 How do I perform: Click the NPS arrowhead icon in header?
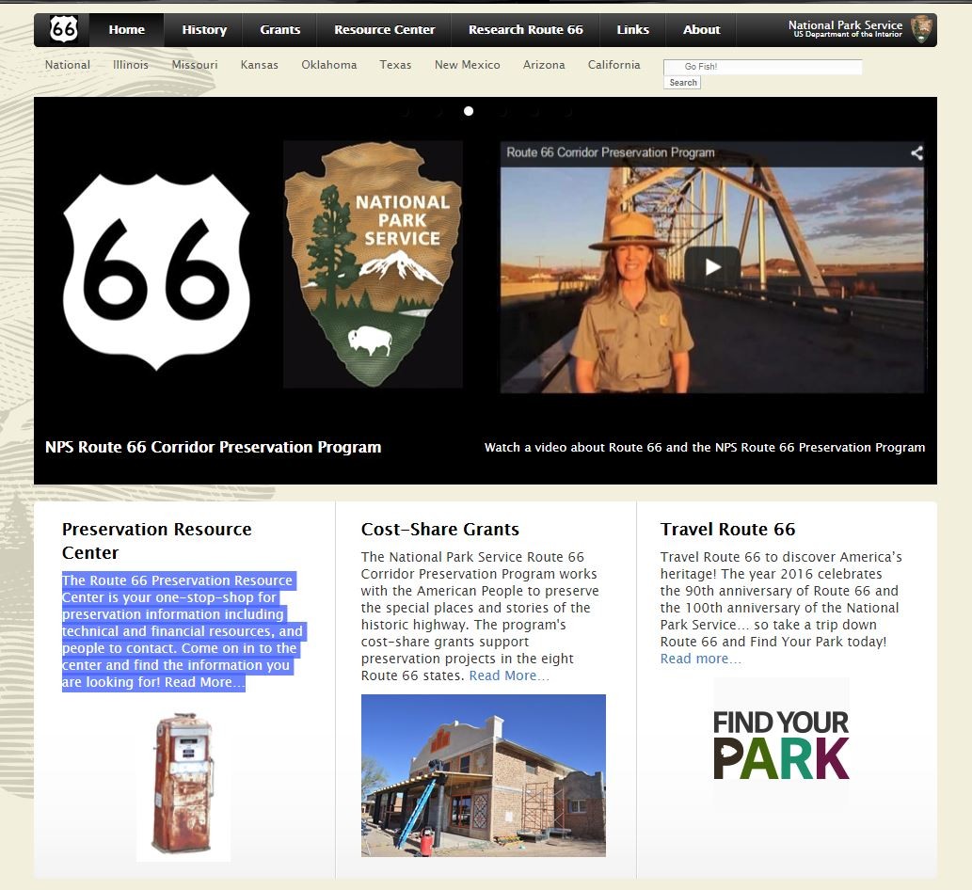point(921,29)
